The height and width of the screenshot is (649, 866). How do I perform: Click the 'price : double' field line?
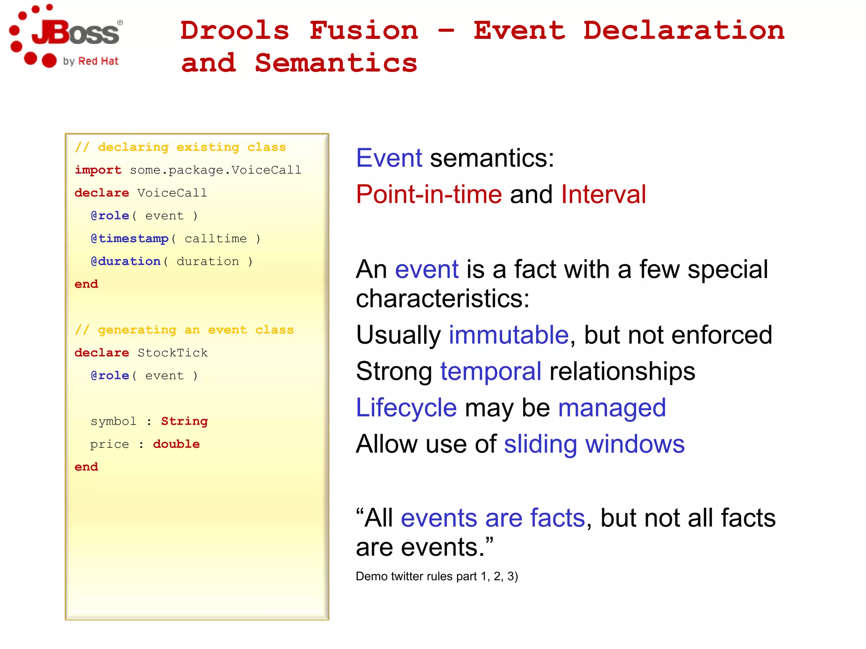[145, 444]
